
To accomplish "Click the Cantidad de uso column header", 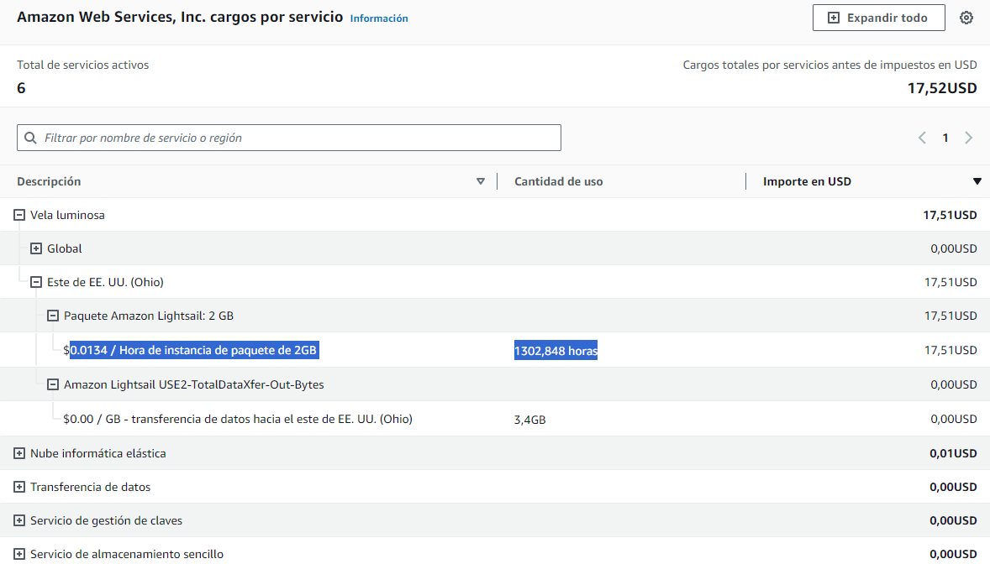I will [x=558, y=181].
